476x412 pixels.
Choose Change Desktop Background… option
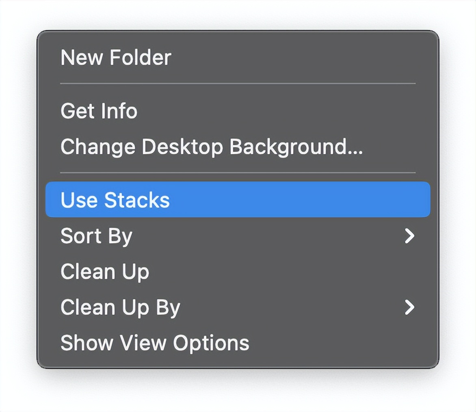(x=211, y=147)
